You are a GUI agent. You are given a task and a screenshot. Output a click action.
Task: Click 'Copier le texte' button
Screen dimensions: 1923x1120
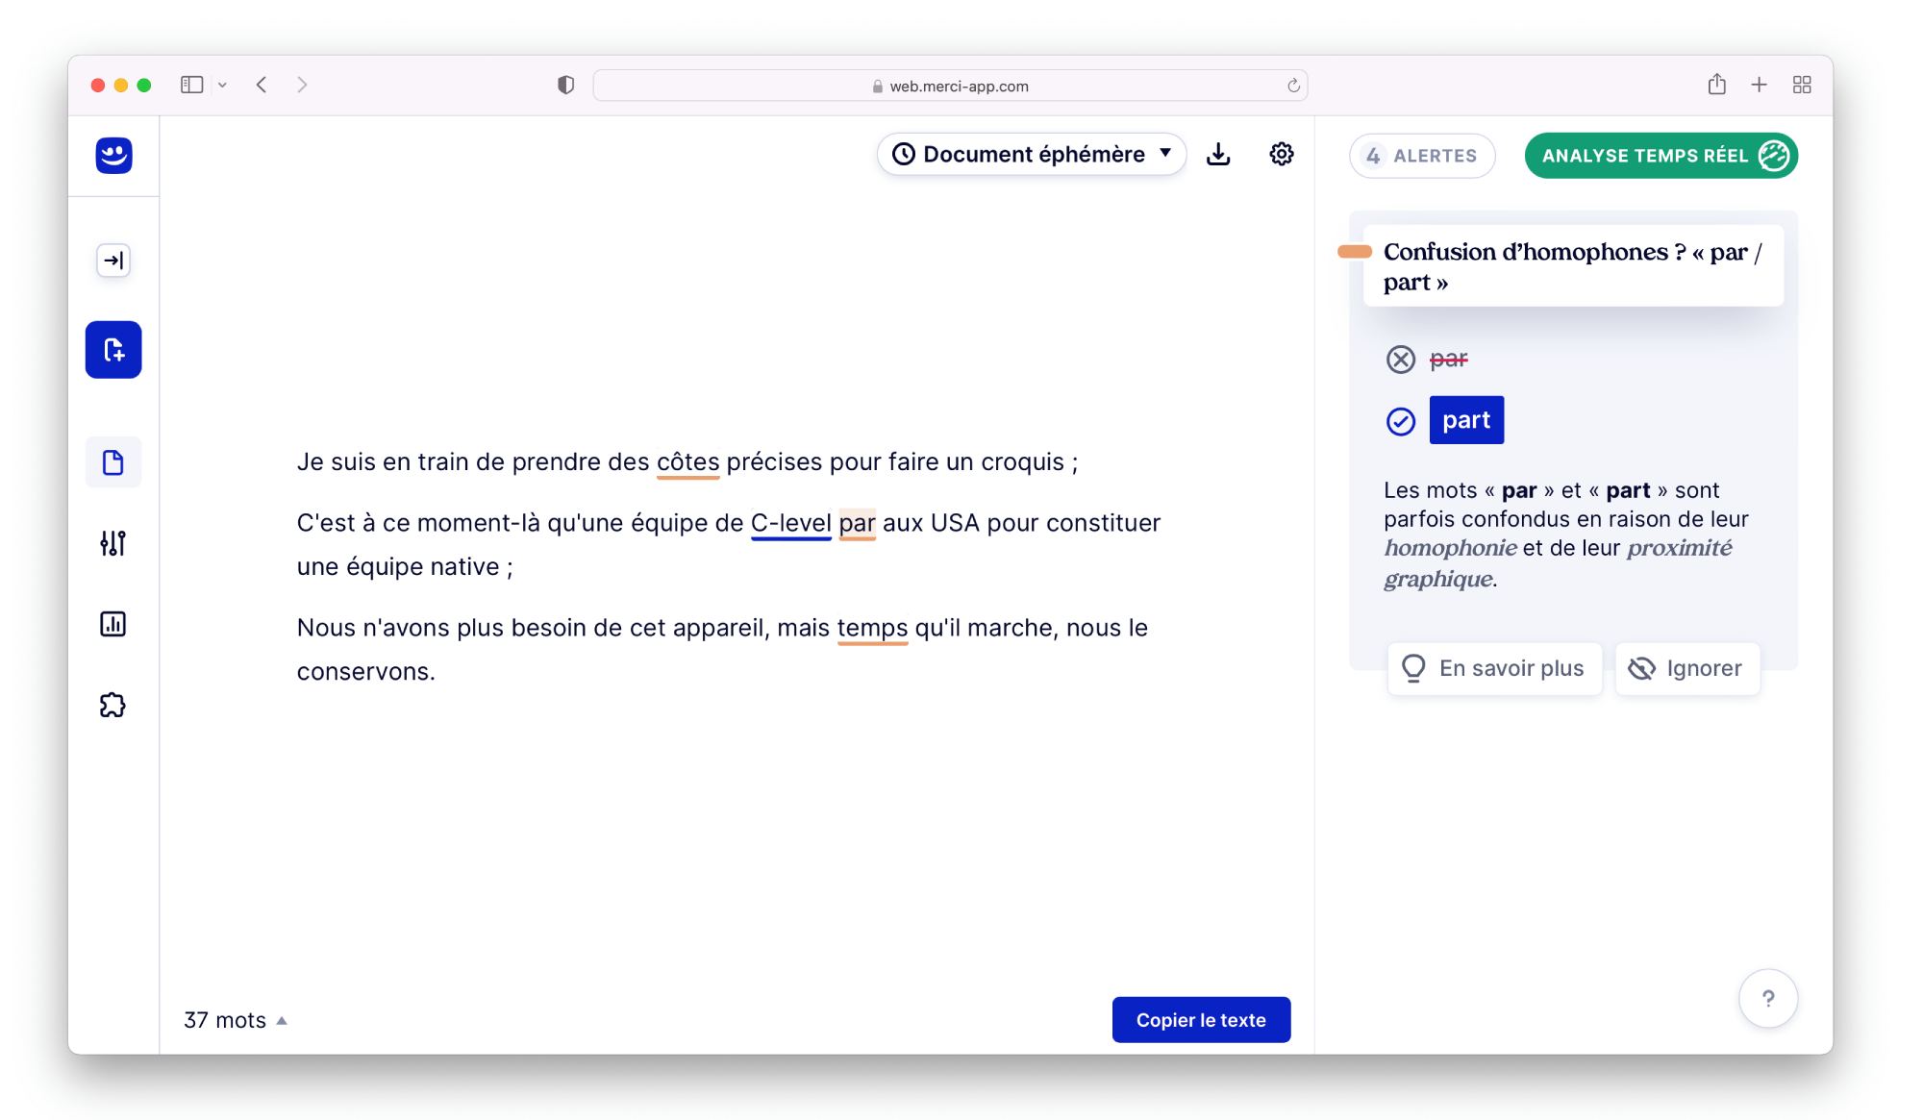[x=1200, y=1020]
